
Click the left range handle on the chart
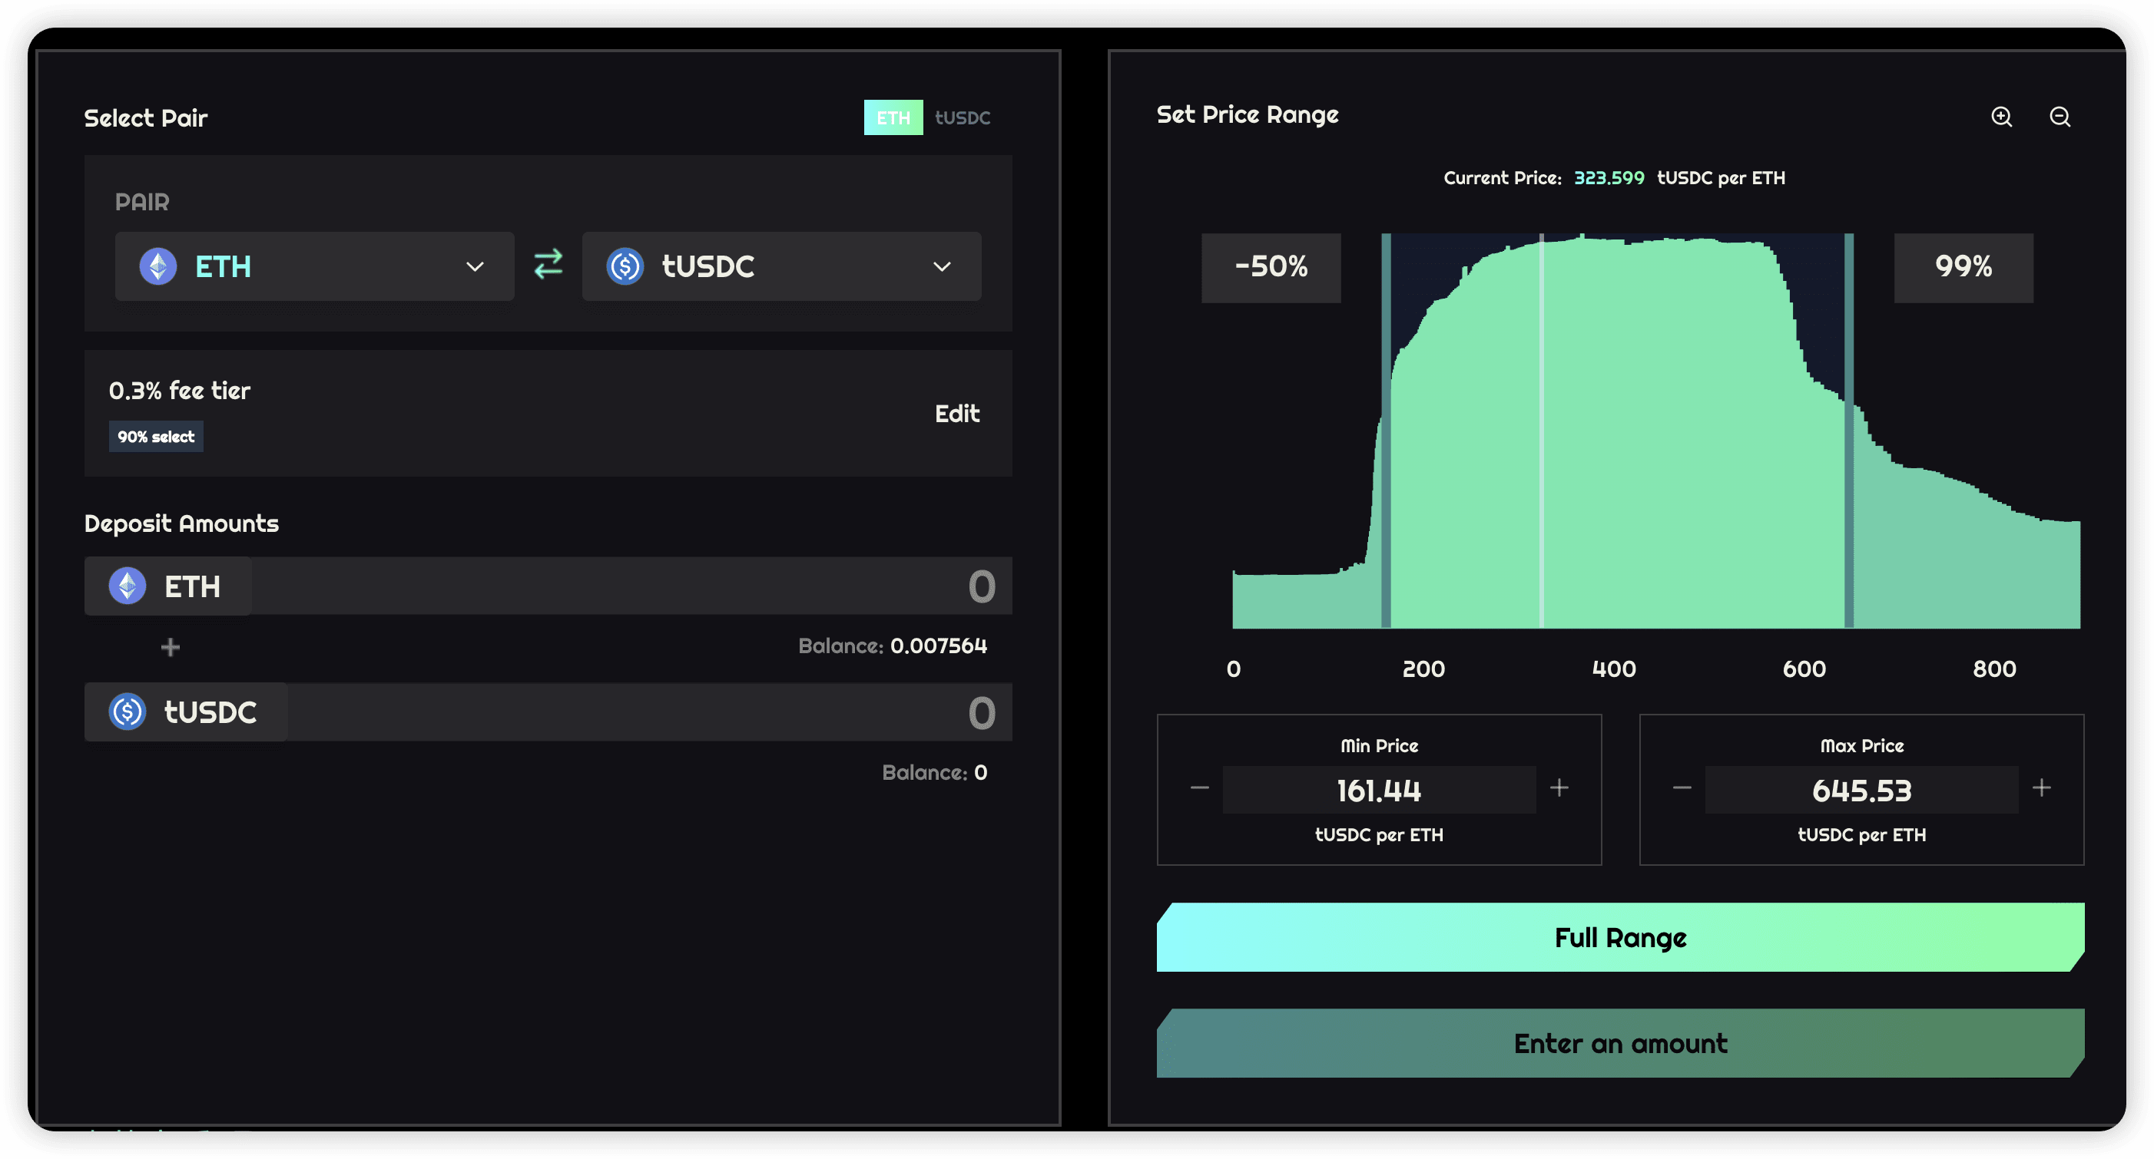(1386, 431)
